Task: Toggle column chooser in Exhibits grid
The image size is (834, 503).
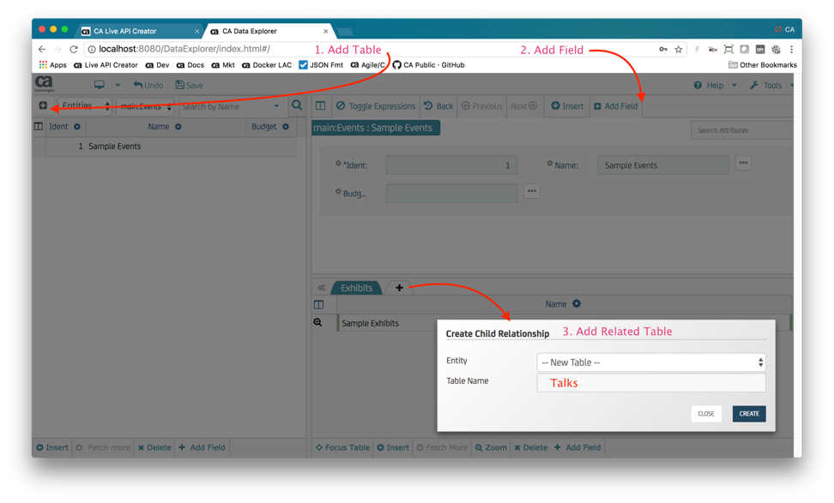Action: tap(318, 304)
